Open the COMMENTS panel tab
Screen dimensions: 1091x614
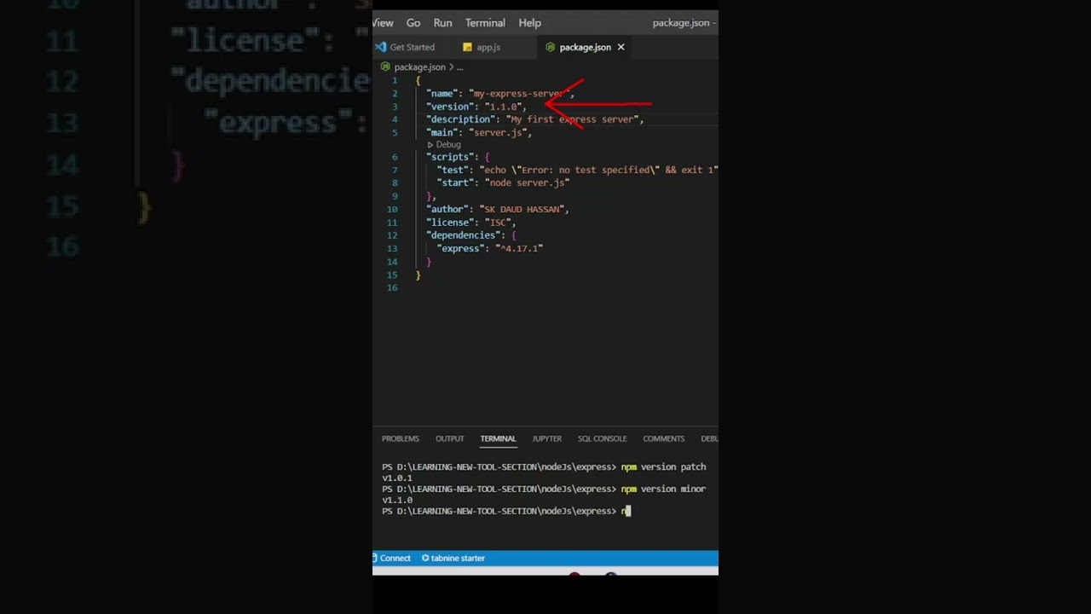(664, 438)
